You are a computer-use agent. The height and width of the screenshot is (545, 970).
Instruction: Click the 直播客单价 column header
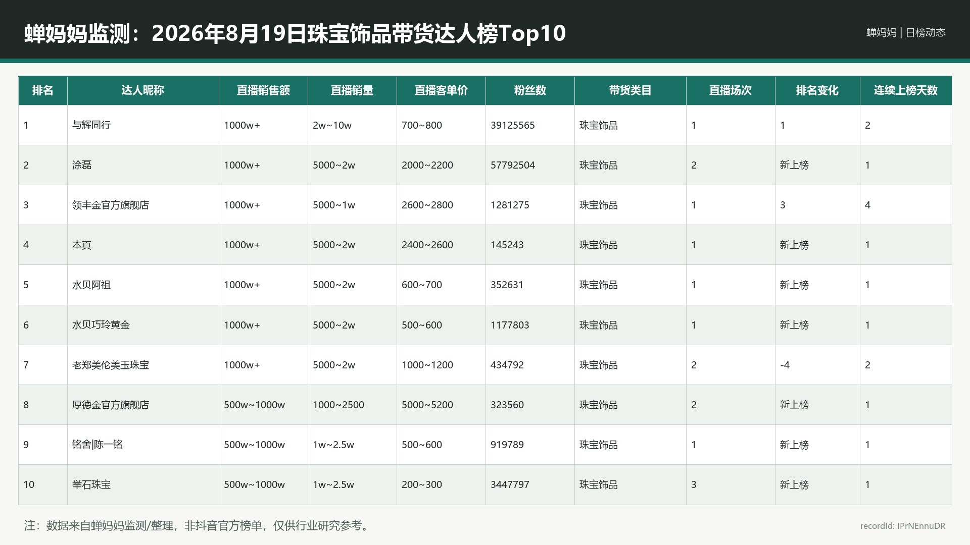441,90
